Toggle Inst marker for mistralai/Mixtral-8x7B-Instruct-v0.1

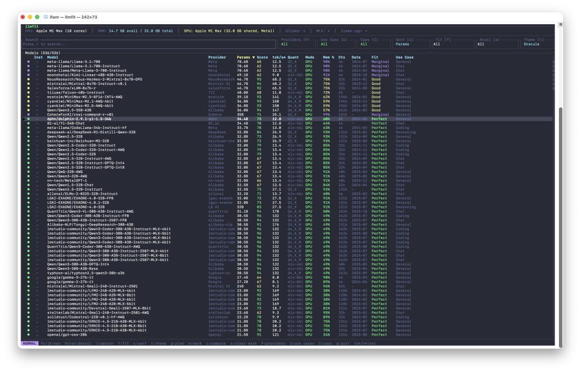(38, 84)
